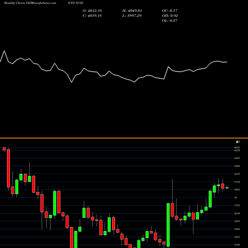The height and width of the screenshot is (248, 248).
Task: Click the 'ICES SCSE' symbol label
Action: point(75,3)
